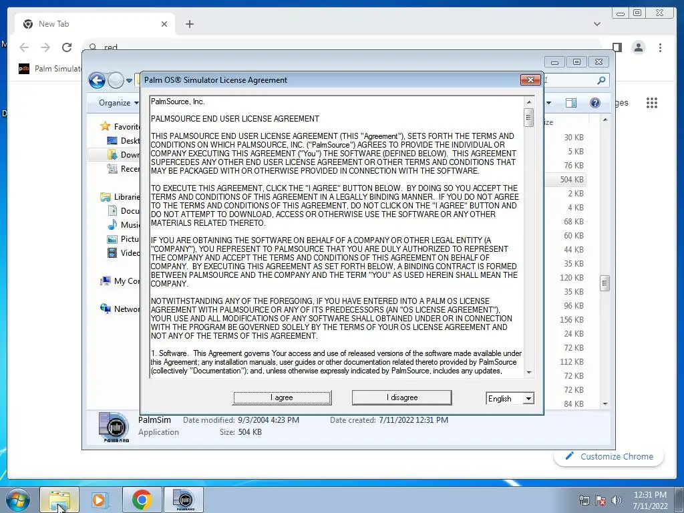Click the Explorer forward navigation button
Screen dimensions: 684x513
click(x=116, y=80)
